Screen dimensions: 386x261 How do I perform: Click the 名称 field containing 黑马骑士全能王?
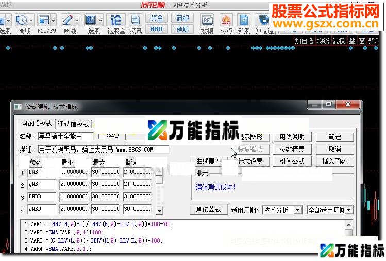[66, 136]
